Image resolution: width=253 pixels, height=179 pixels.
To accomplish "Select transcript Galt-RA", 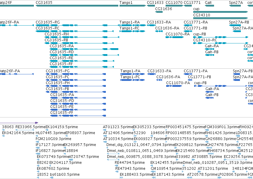I will coord(209,49).
